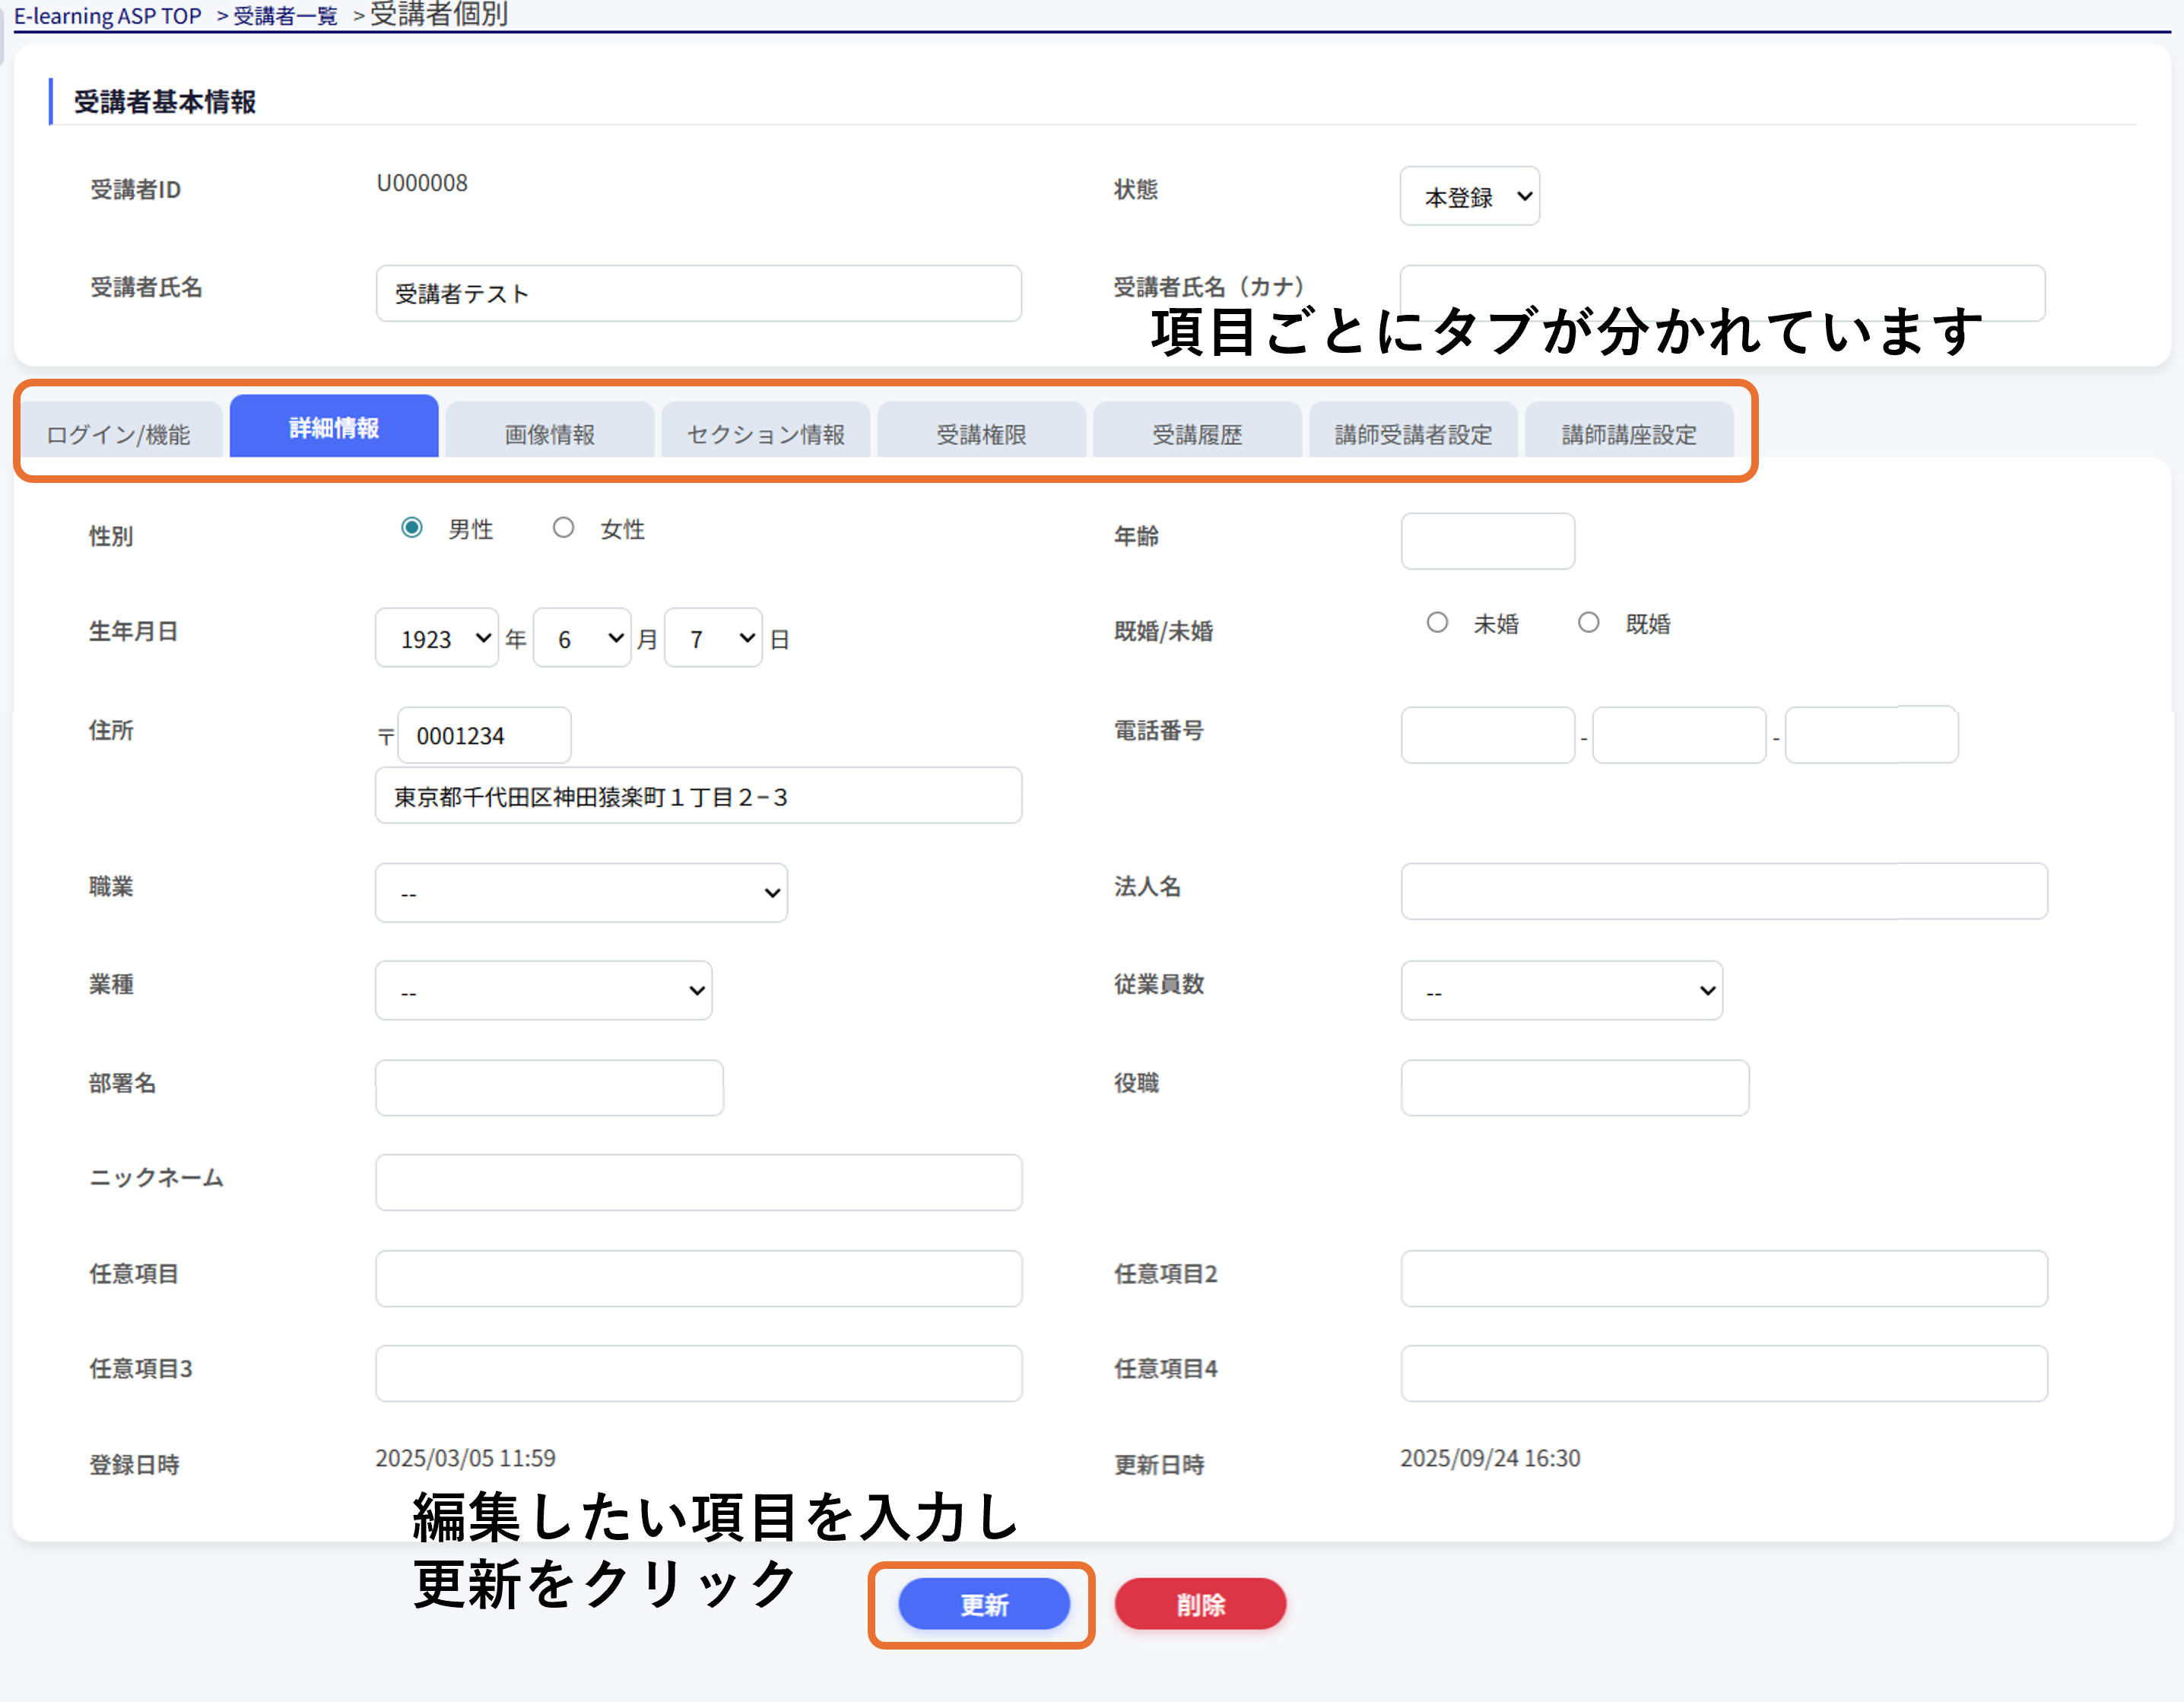Expand the 従業員数 dropdown
Viewport: 2184px width, 1702px height.
(x=1561, y=991)
